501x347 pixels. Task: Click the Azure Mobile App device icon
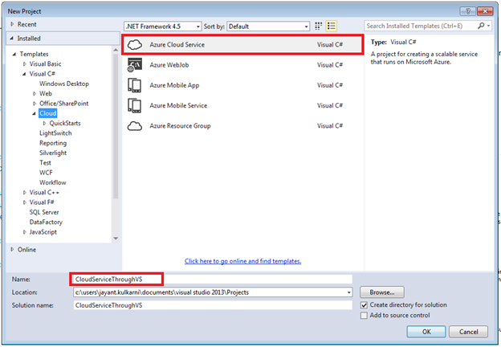135,85
